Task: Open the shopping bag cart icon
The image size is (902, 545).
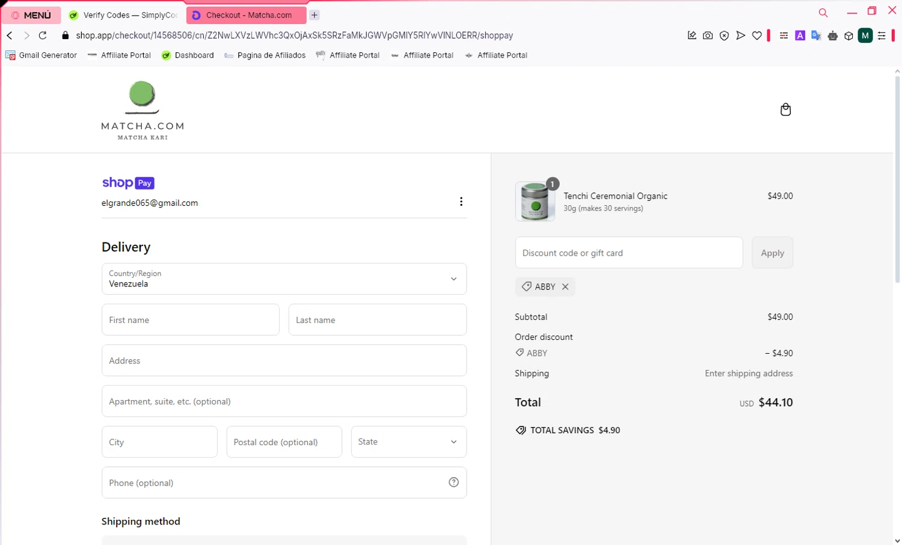Action: pos(785,109)
